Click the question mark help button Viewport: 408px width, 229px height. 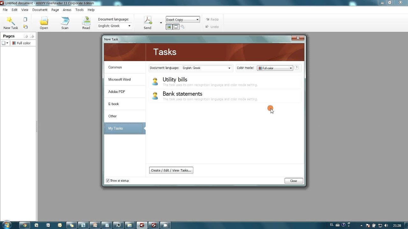[296, 68]
